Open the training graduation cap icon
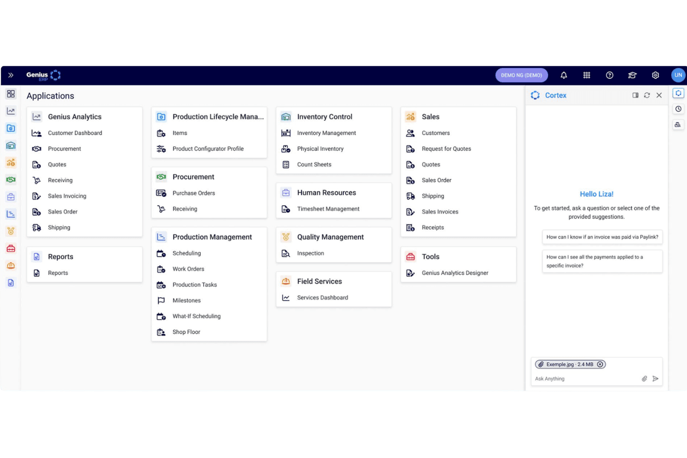Screen dimensions: 687x458 632,75
